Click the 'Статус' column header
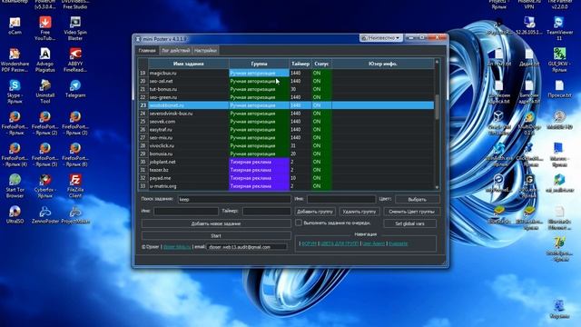The height and width of the screenshot is (327, 581). [321, 64]
